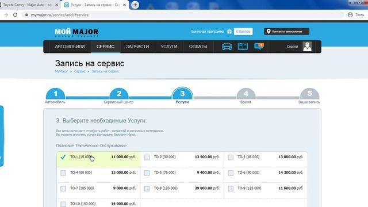Image resolution: width=368 pixels, height=207 pixels.
Task: Open the Запчасти menu item
Action: pos(137,47)
